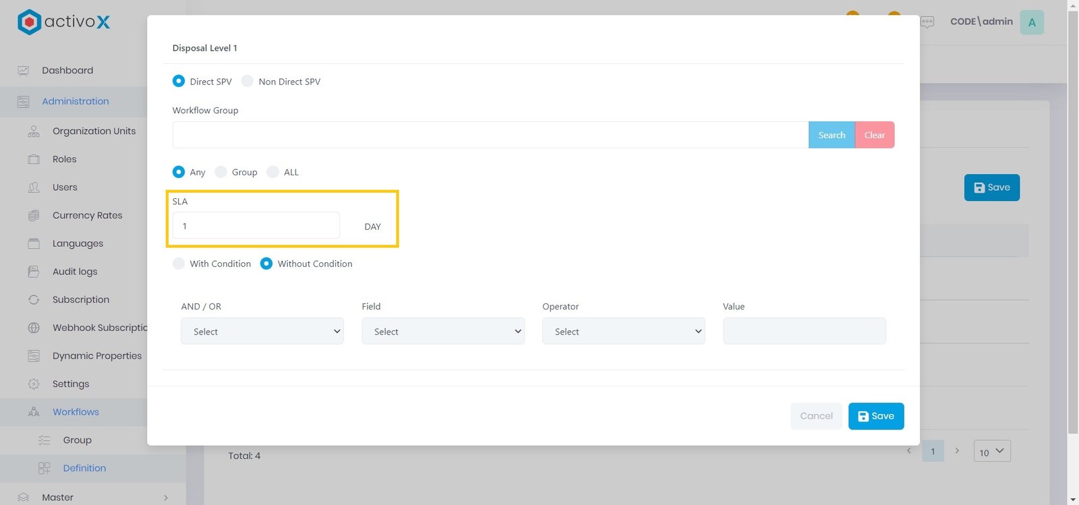This screenshot has height=505, width=1079.
Task: Click the Workflows hierarchy icon
Action: click(34, 412)
